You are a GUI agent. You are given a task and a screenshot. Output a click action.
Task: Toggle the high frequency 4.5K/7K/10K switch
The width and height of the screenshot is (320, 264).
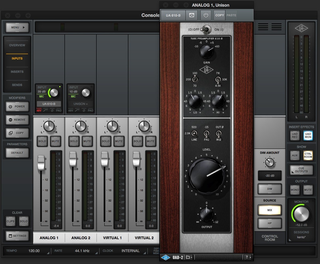(218, 79)
